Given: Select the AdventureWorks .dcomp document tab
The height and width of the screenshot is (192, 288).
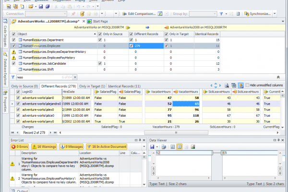Looking at the screenshot, I should (x=48, y=22).
